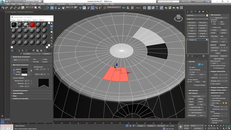
Task: Click Show Shaded Material in Viewport icon
Action: click(x=41, y=51)
